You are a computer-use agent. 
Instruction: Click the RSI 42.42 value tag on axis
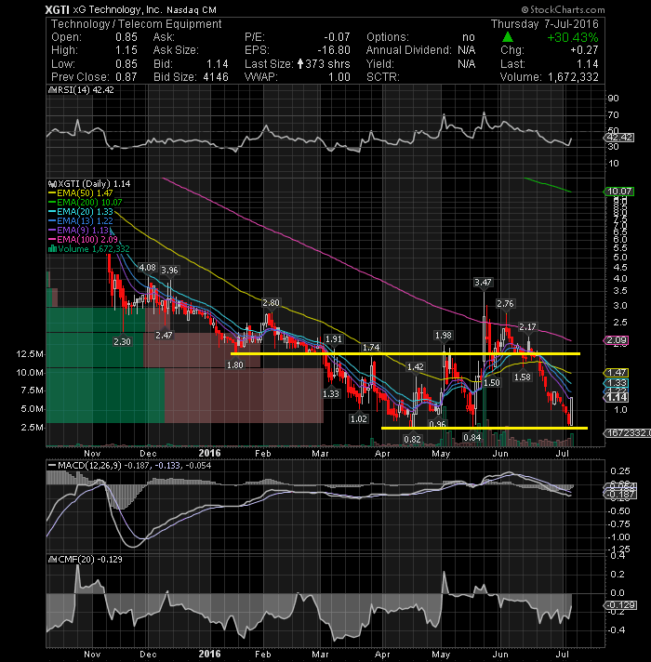coord(619,138)
